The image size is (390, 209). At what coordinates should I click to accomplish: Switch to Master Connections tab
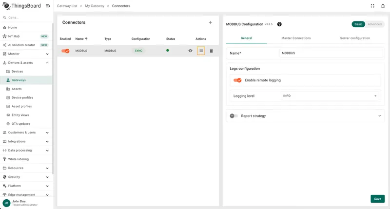pos(296,38)
